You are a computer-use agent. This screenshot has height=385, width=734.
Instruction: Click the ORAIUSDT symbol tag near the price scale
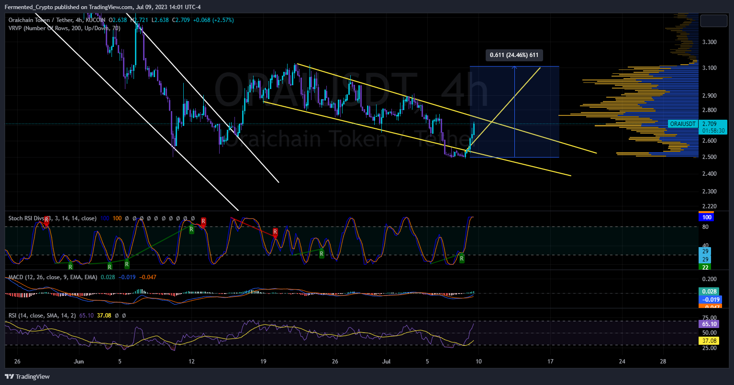click(x=683, y=124)
